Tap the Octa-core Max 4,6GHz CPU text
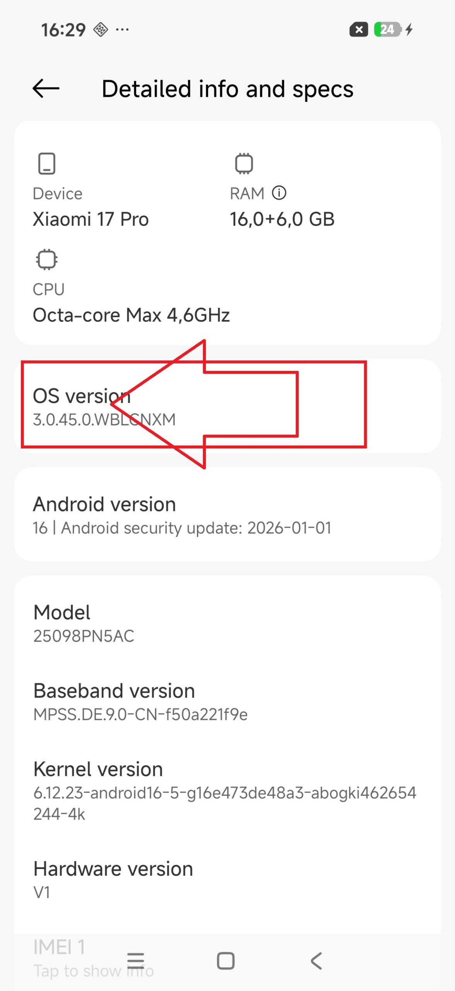 pos(131,315)
